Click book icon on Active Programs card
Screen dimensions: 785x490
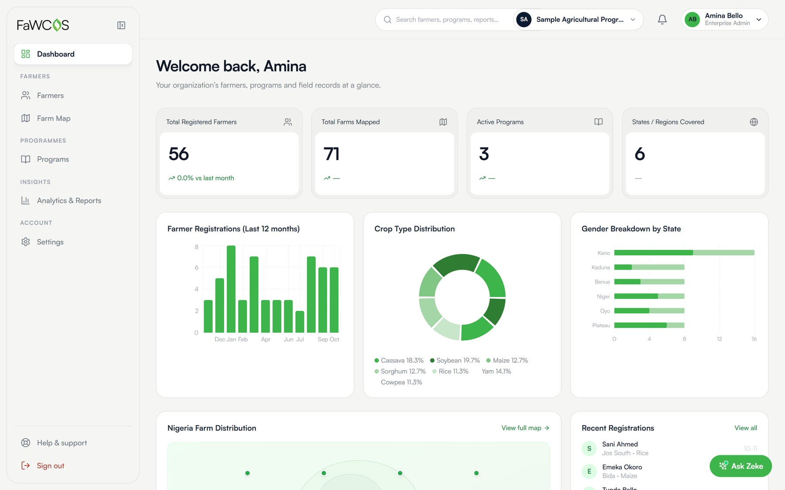pyautogui.click(x=598, y=122)
